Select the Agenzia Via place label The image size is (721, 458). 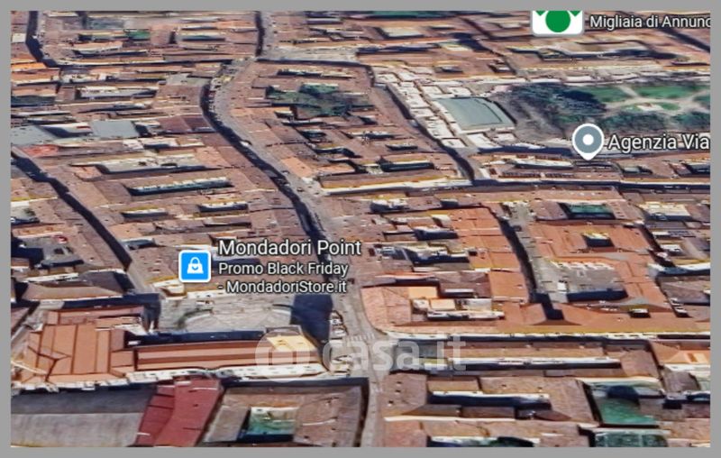click(658, 142)
